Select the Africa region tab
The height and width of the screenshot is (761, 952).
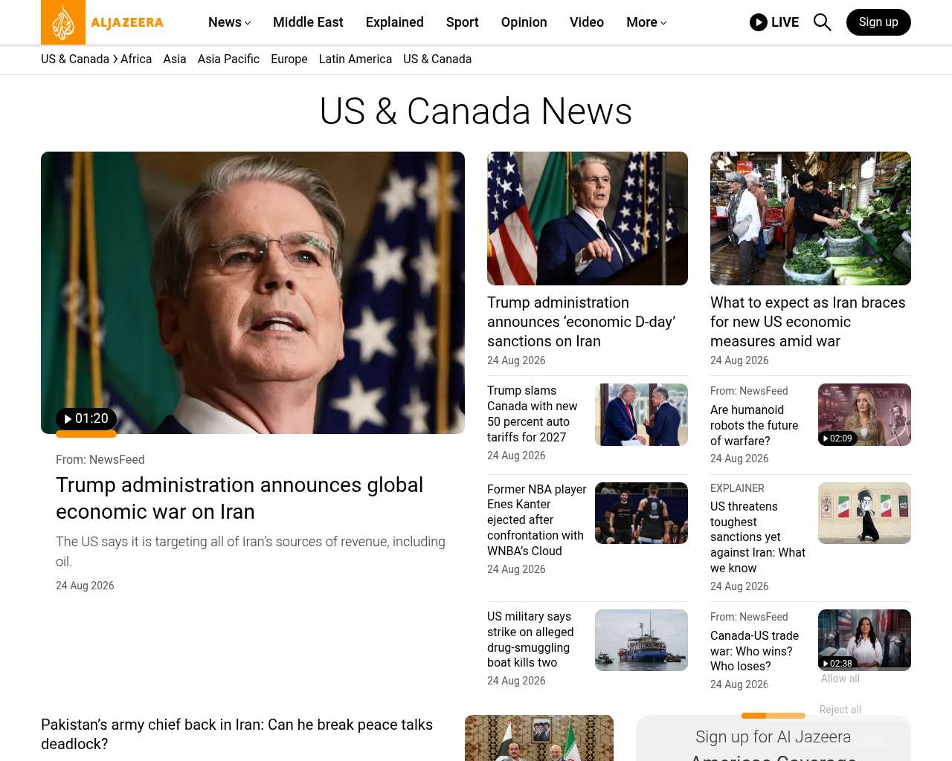tap(136, 59)
